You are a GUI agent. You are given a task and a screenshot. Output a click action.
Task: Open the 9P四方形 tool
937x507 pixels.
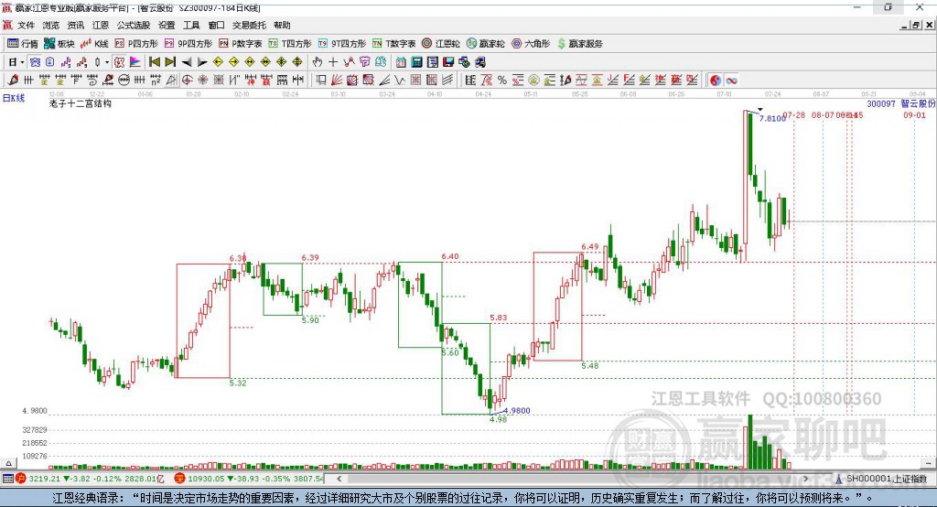(x=188, y=44)
